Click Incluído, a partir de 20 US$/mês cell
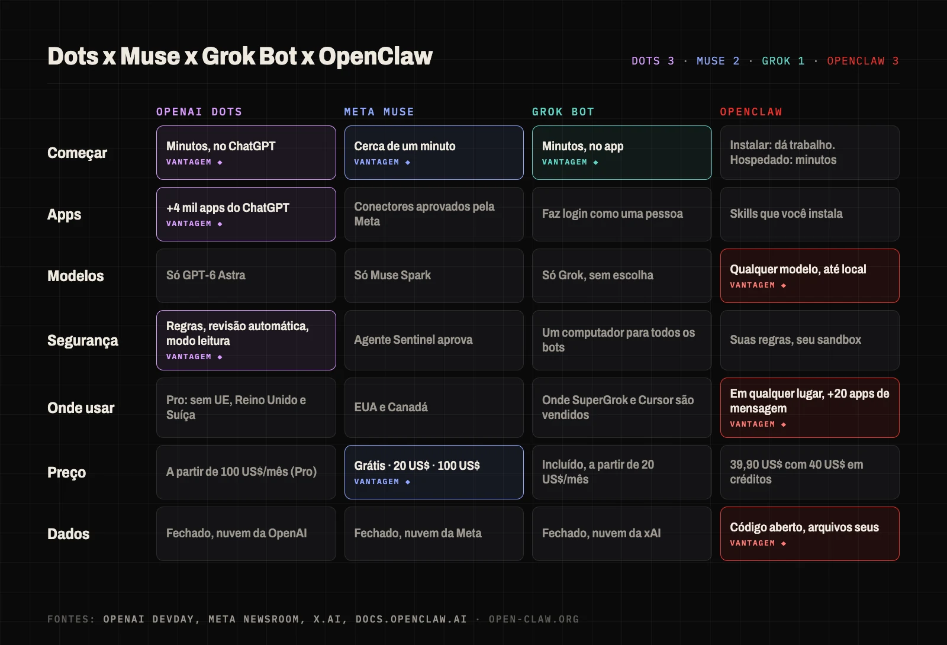Viewport: 947px width, 645px height. click(x=622, y=472)
